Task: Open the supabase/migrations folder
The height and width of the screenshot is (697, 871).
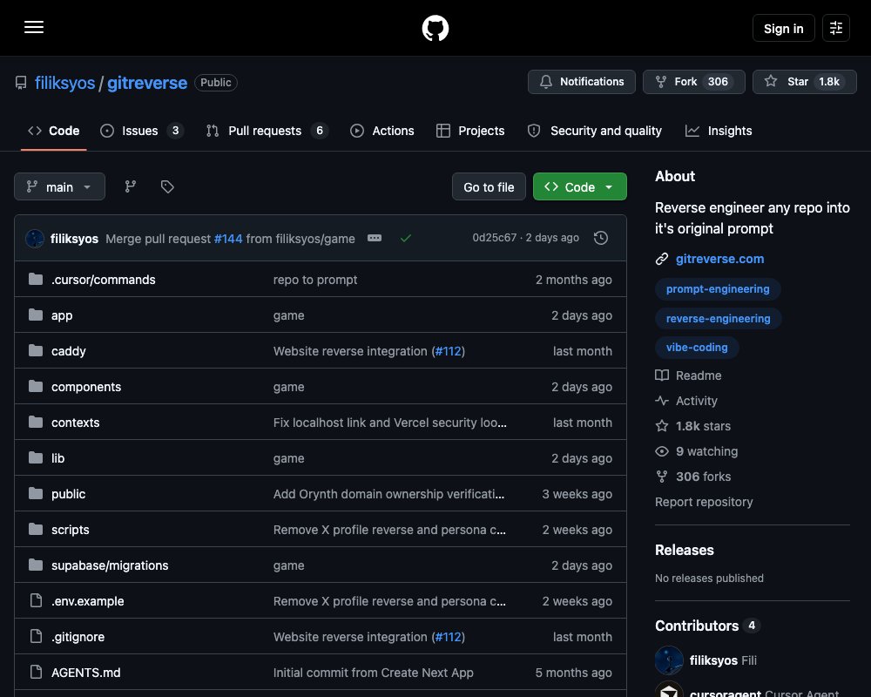Action: 110,565
